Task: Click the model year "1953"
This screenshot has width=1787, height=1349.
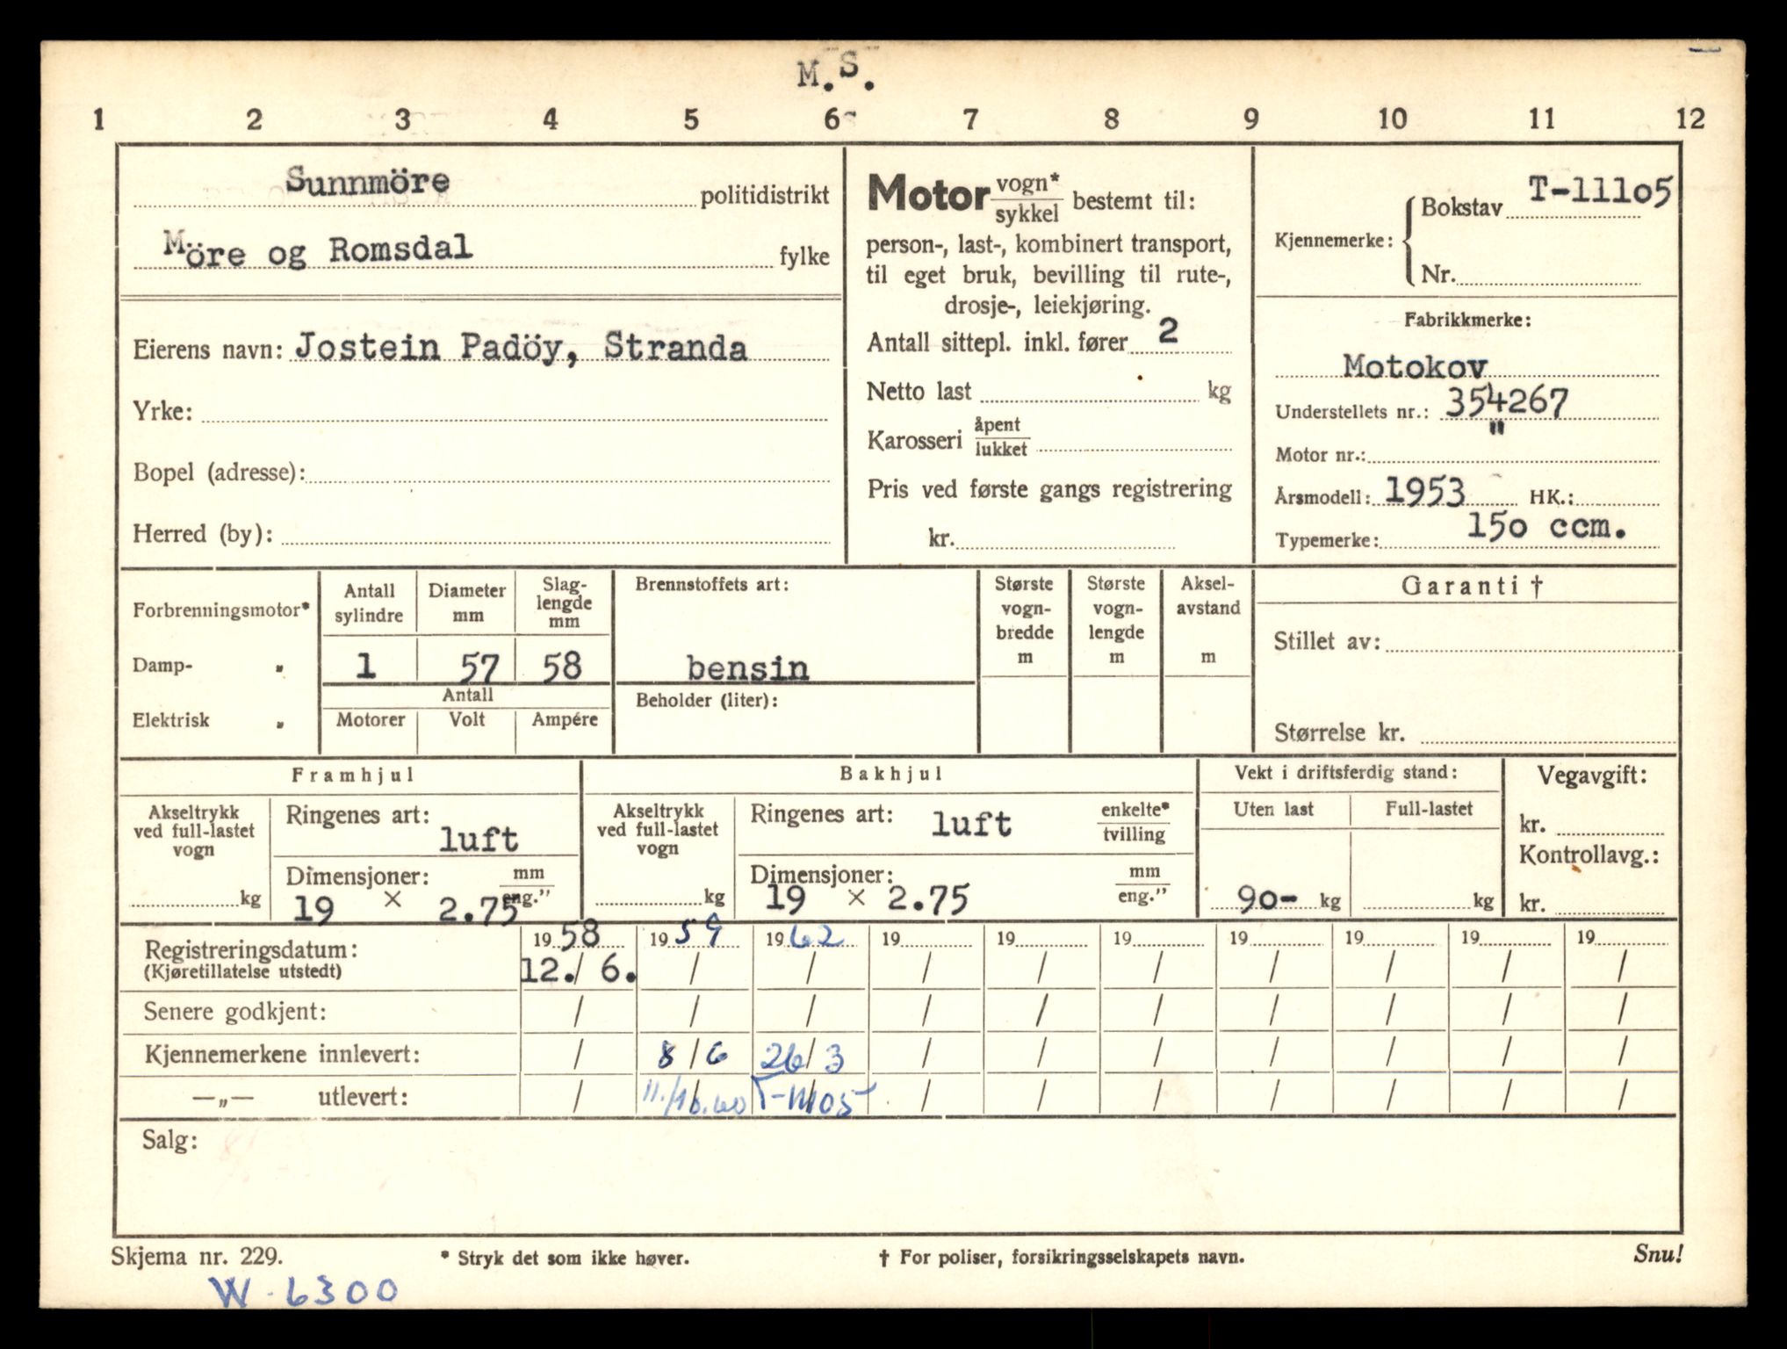Action: coord(1424,492)
